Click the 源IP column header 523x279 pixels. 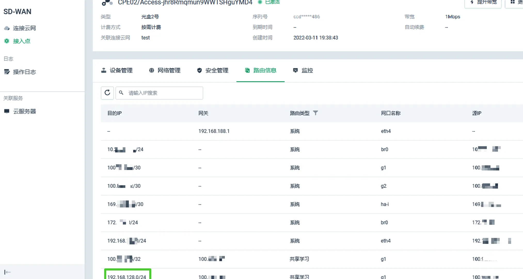tap(477, 113)
